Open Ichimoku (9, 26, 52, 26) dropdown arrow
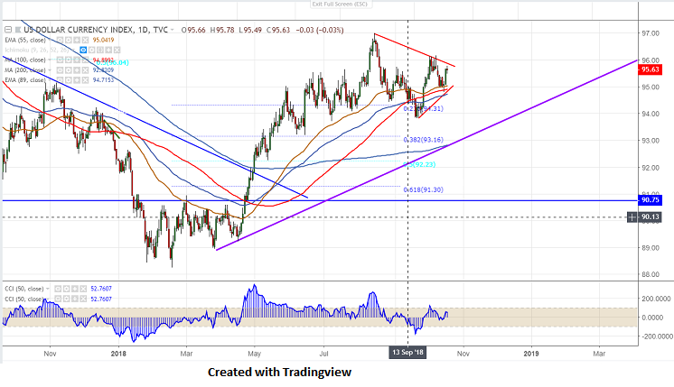 tap(73, 51)
